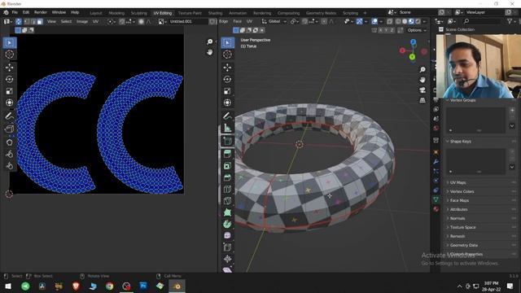Screen dimensions: 521x293
Task: Select the Move tool in UV editor
Action: (x=10, y=68)
